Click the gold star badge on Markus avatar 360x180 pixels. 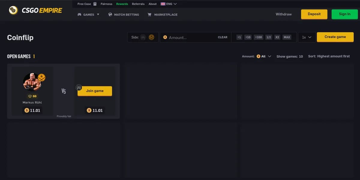[41, 78]
